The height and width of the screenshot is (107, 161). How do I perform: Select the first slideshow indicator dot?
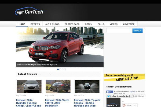[x=58, y=70]
